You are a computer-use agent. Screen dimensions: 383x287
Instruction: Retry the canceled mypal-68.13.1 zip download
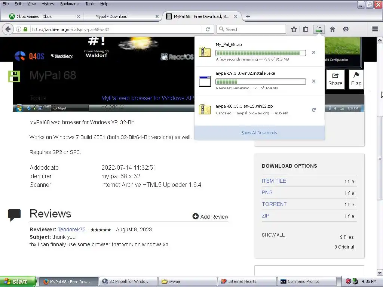pyautogui.click(x=314, y=110)
